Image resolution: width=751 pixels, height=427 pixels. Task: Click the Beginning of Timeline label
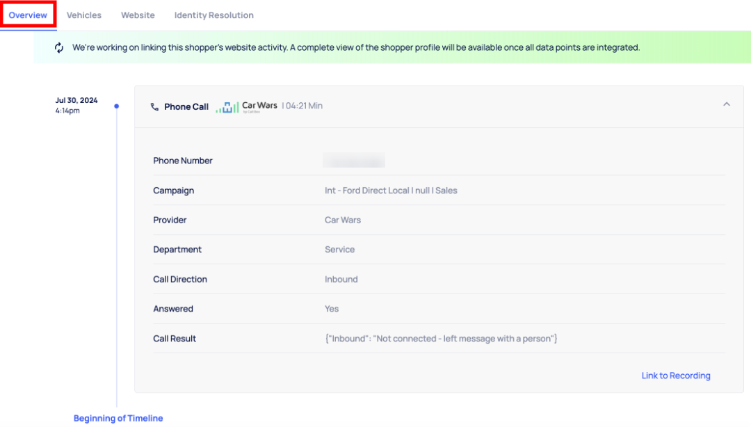coord(118,418)
